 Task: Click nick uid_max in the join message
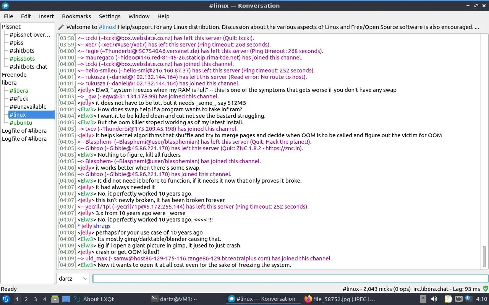[x=96, y=258]
